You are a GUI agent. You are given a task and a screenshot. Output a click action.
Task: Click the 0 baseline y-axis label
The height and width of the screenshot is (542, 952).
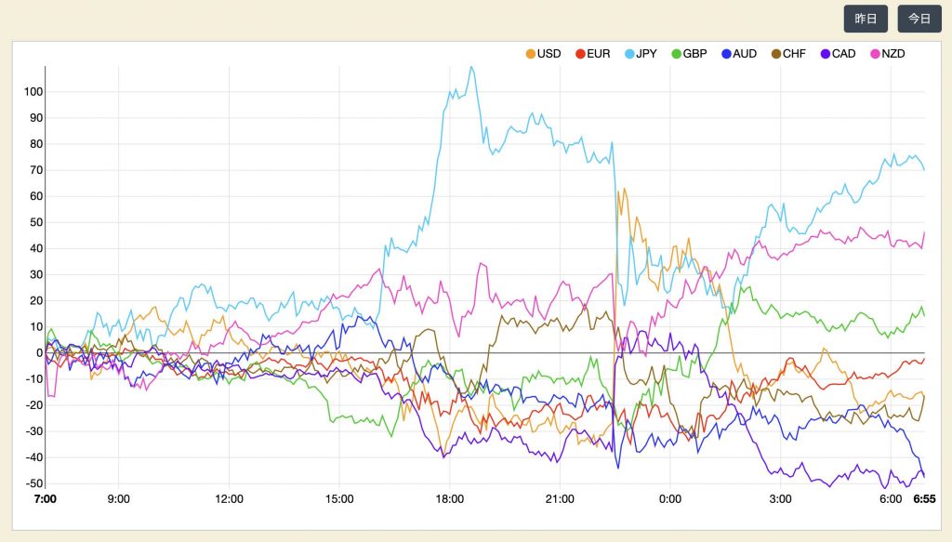click(39, 352)
